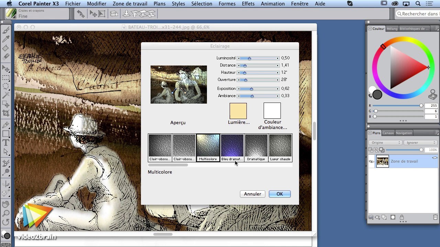Select the Brush tool in the toolbox
Image resolution: width=440 pixels, height=247 pixels.
click(6, 30)
